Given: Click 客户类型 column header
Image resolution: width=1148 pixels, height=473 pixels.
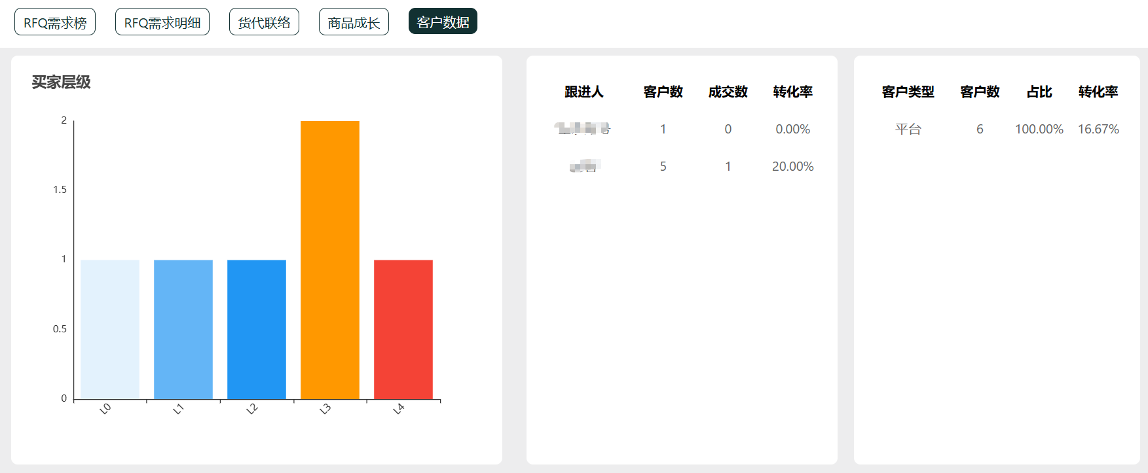Looking at the screenshot, I should click(x=908, y=92).
